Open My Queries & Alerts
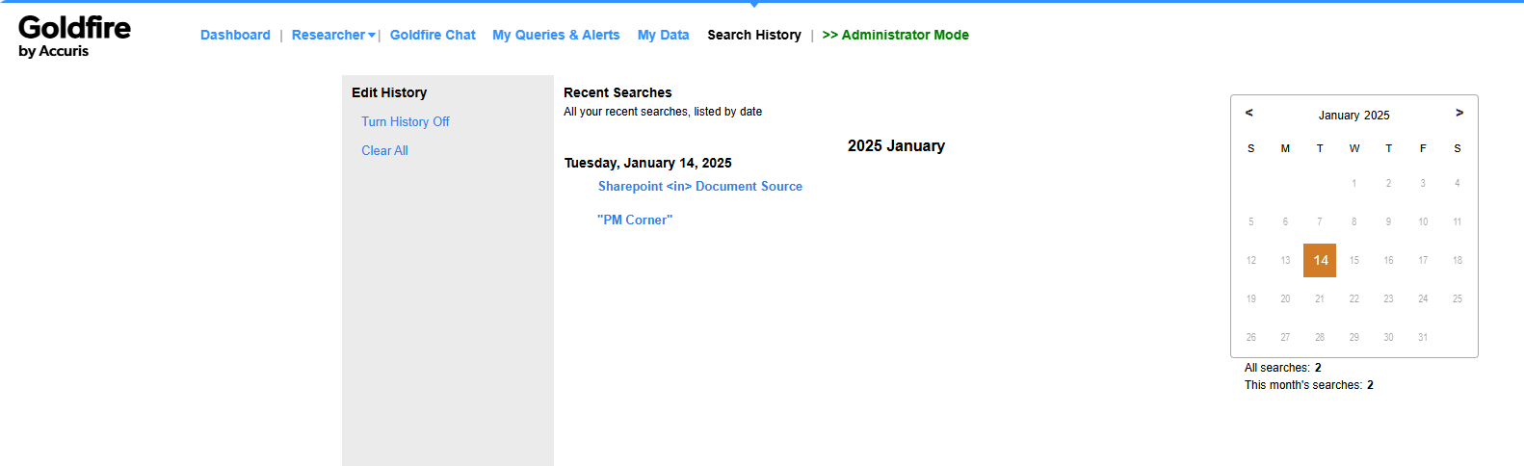The height and width of the screenshot is (466, 1524). pos(556,35)
